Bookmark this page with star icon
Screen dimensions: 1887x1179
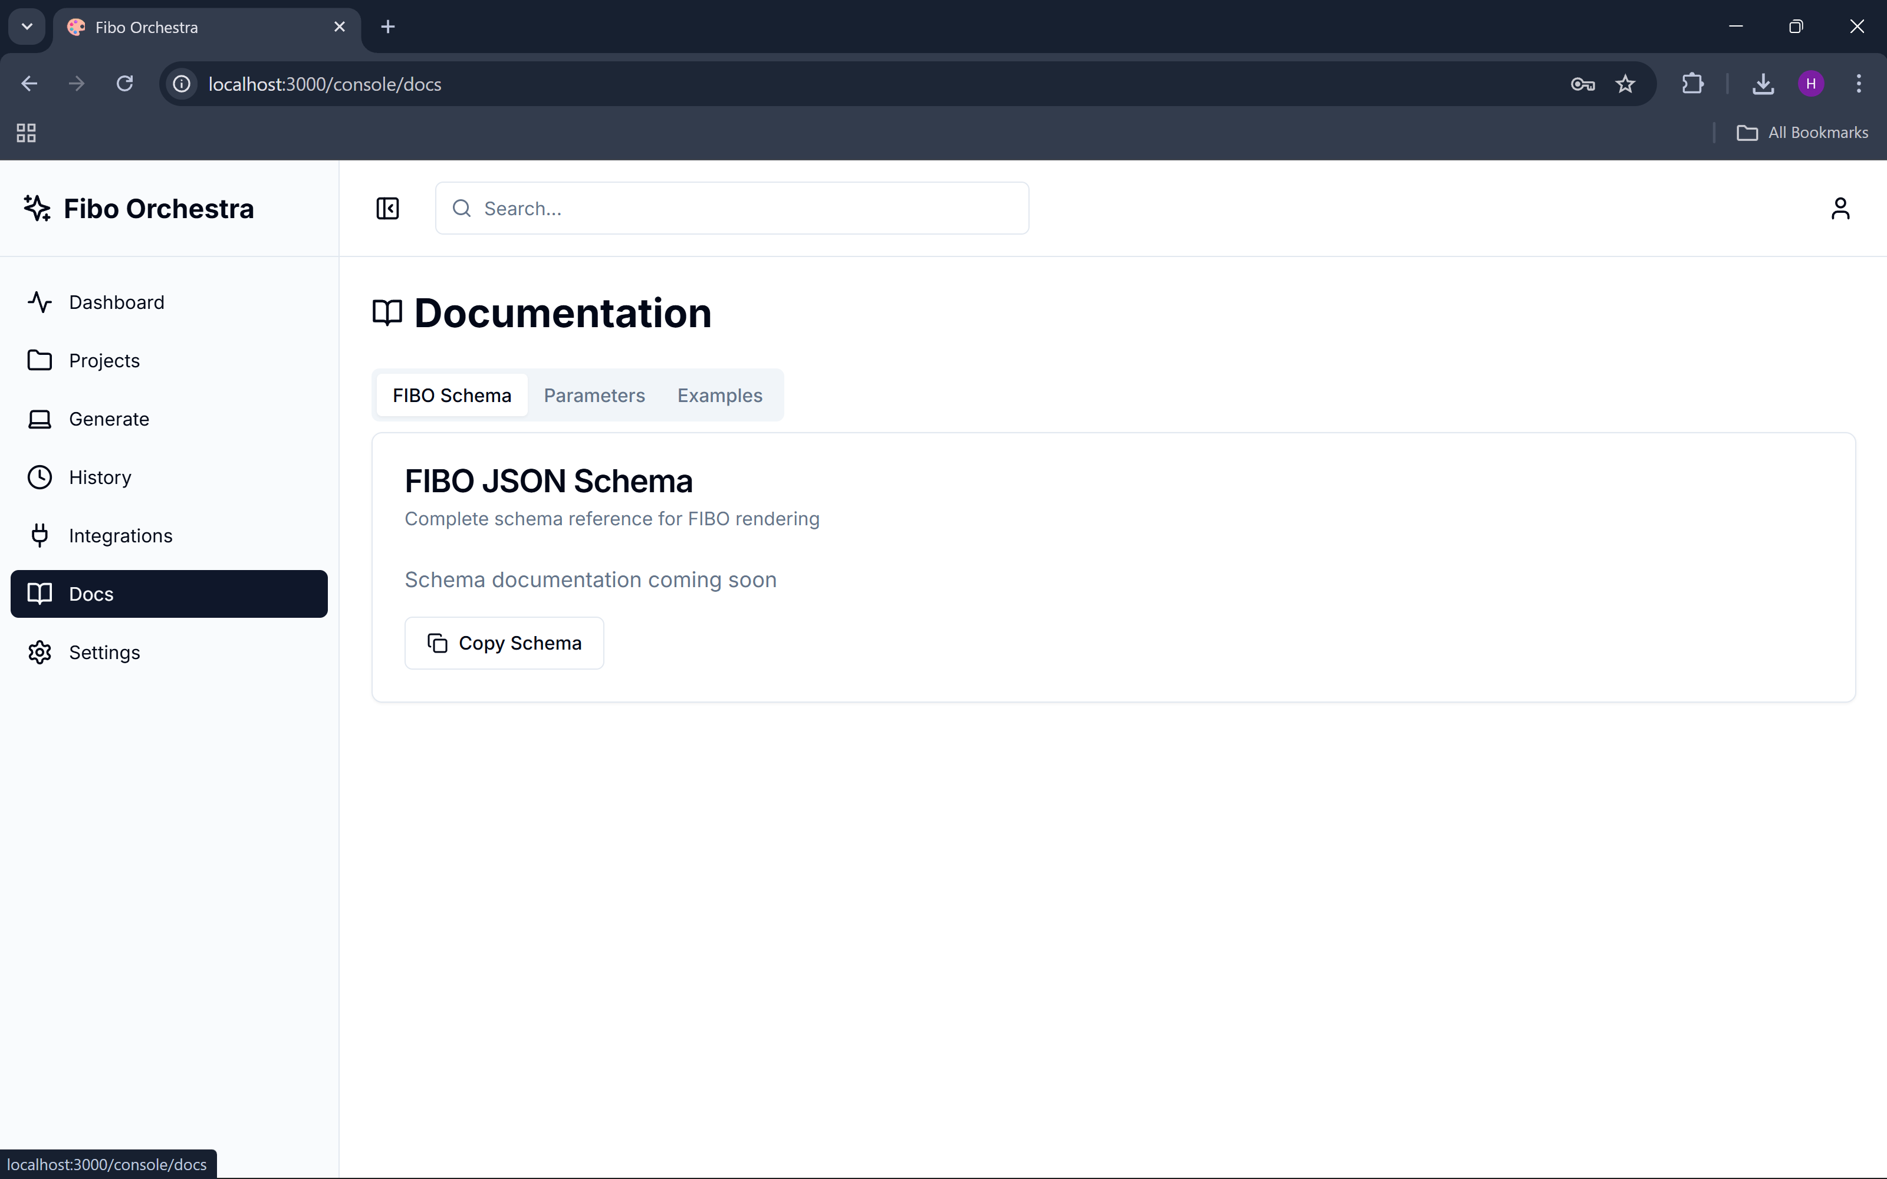[1625, 84]
